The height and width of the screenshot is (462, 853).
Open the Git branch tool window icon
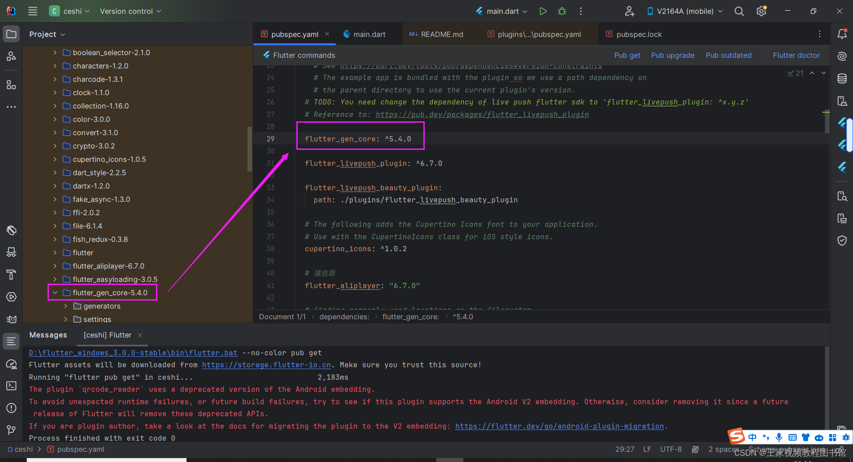coord(11,430)
